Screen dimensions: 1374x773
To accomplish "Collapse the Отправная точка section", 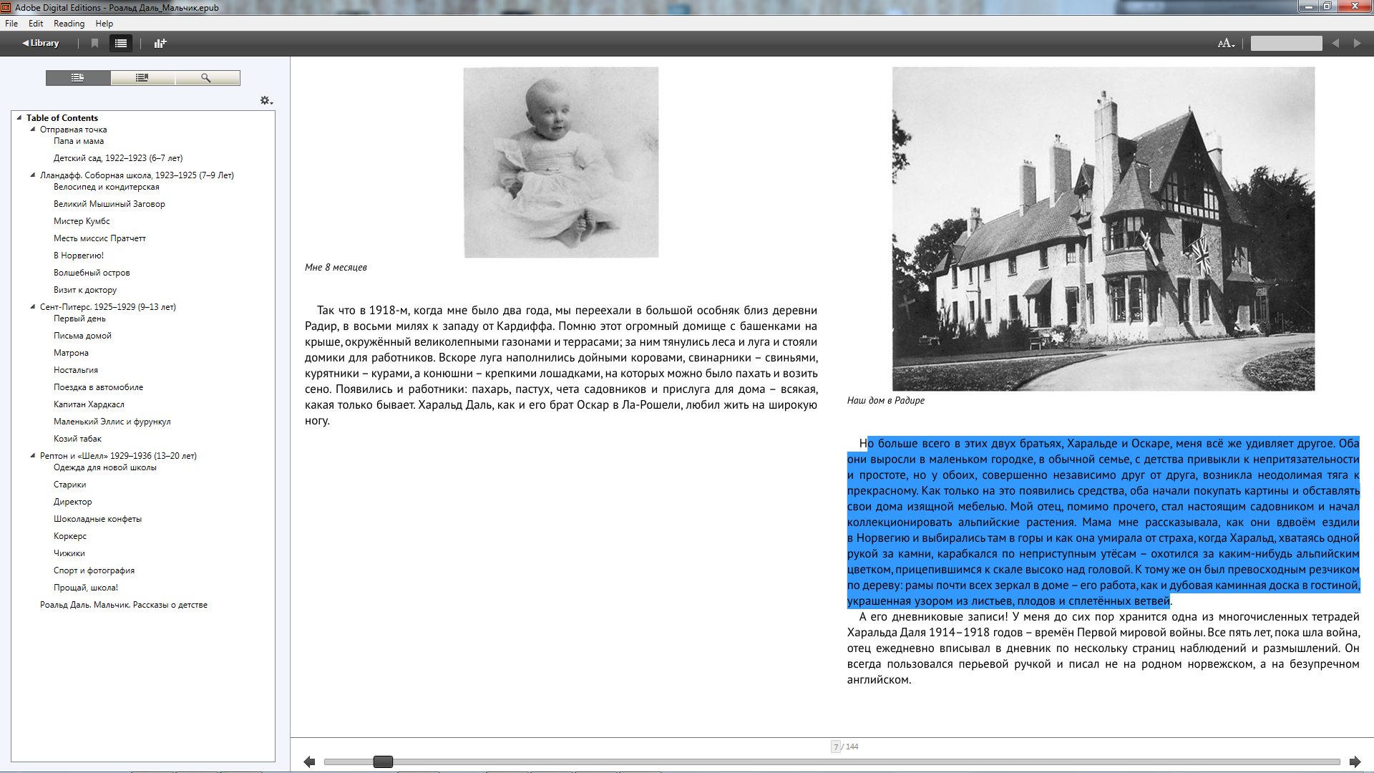I will [33, 130].
